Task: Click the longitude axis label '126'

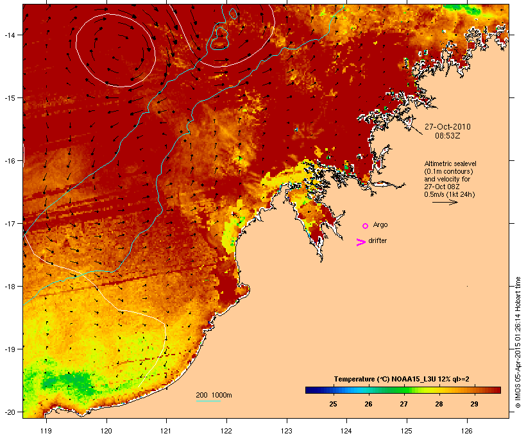Action: click(x=467, y=431)
